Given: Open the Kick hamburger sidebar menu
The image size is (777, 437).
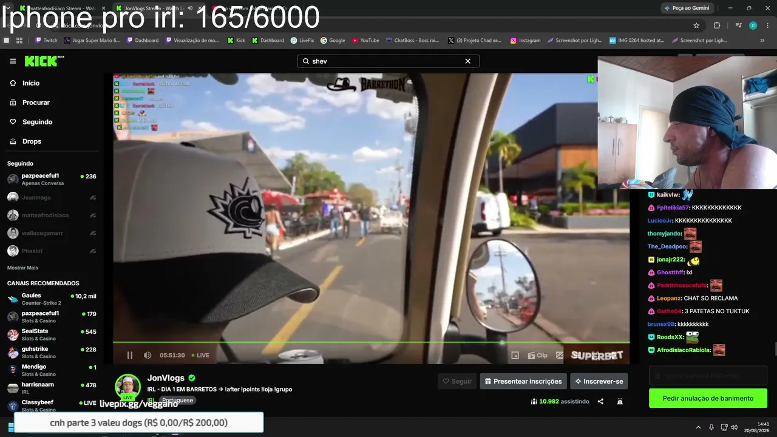Looking at the screenshot, I should 13,61.
